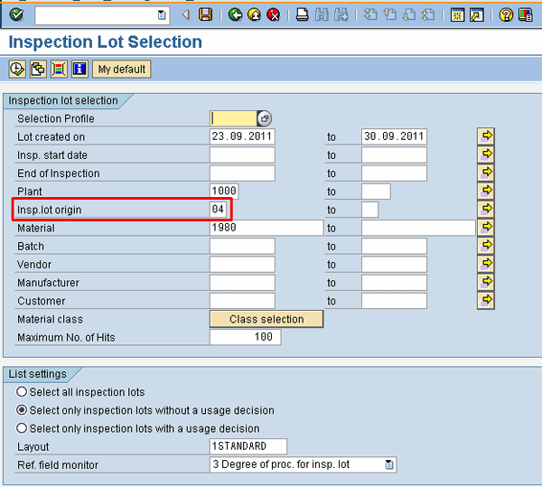
Task: Click the green Enter checkmark icon
Action: [x=16, y=14]
